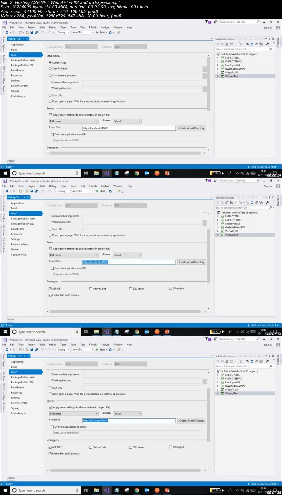Click Sync with Active Document in top frame
This screenshot has height=495, width=282.
pos(247,44)
